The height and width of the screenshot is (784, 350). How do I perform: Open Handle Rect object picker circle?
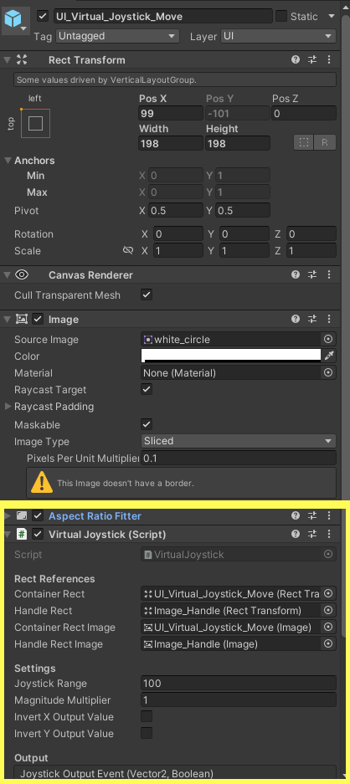(328, 611)
